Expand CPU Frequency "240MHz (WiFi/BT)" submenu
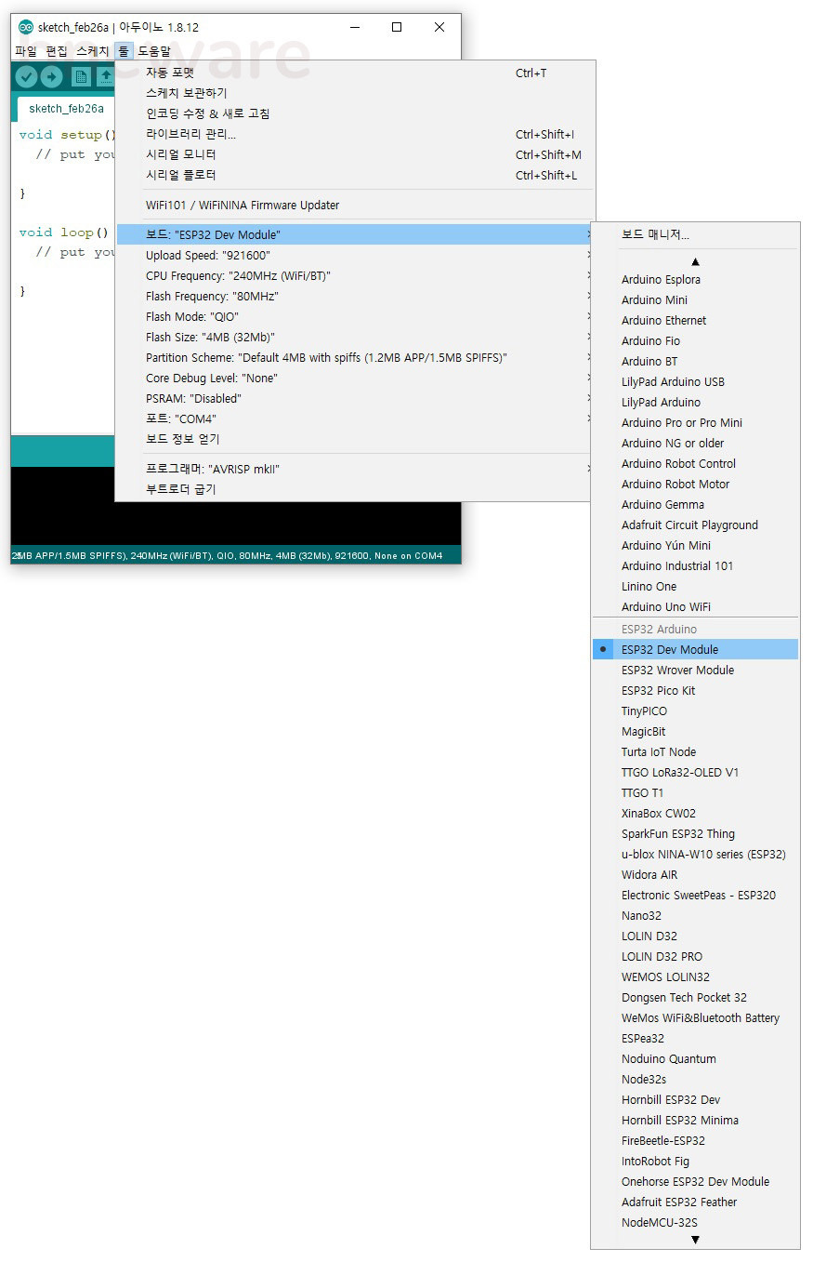The width and height of the screenshot is (813, 1262). [355, 275]
